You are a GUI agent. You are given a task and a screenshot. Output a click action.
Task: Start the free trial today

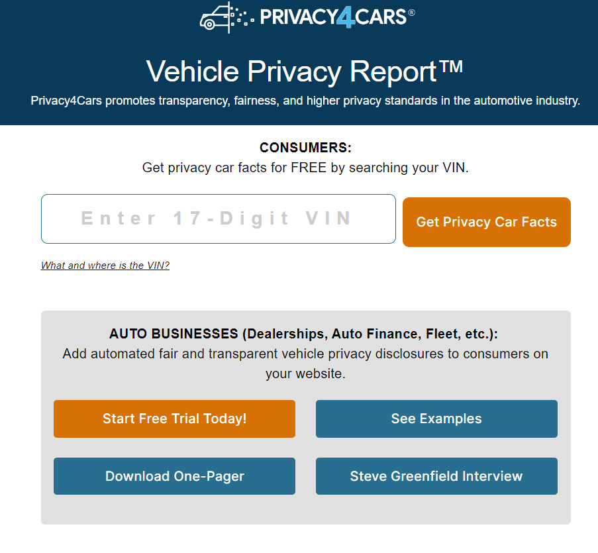tap(174, 419)
